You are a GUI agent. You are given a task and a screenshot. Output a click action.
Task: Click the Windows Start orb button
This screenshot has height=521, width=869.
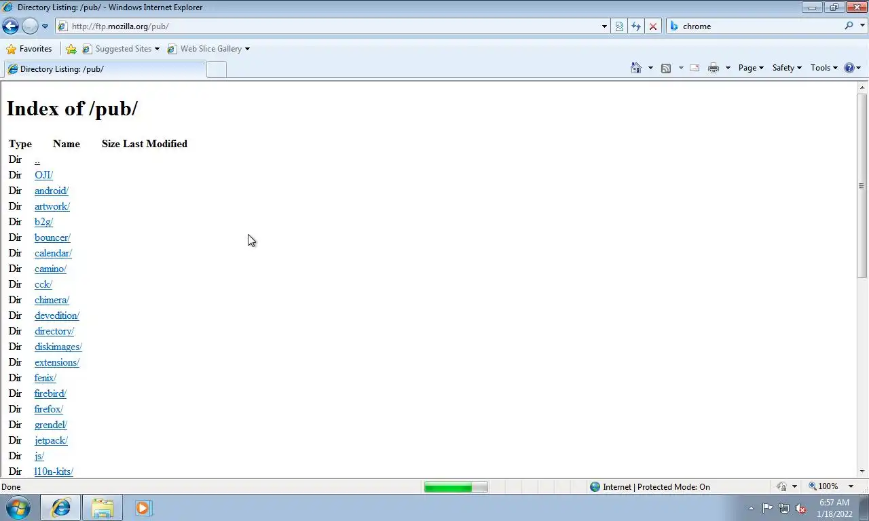18,508
